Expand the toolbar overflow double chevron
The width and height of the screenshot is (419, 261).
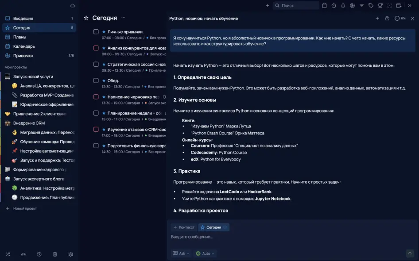tap(410, 6)
